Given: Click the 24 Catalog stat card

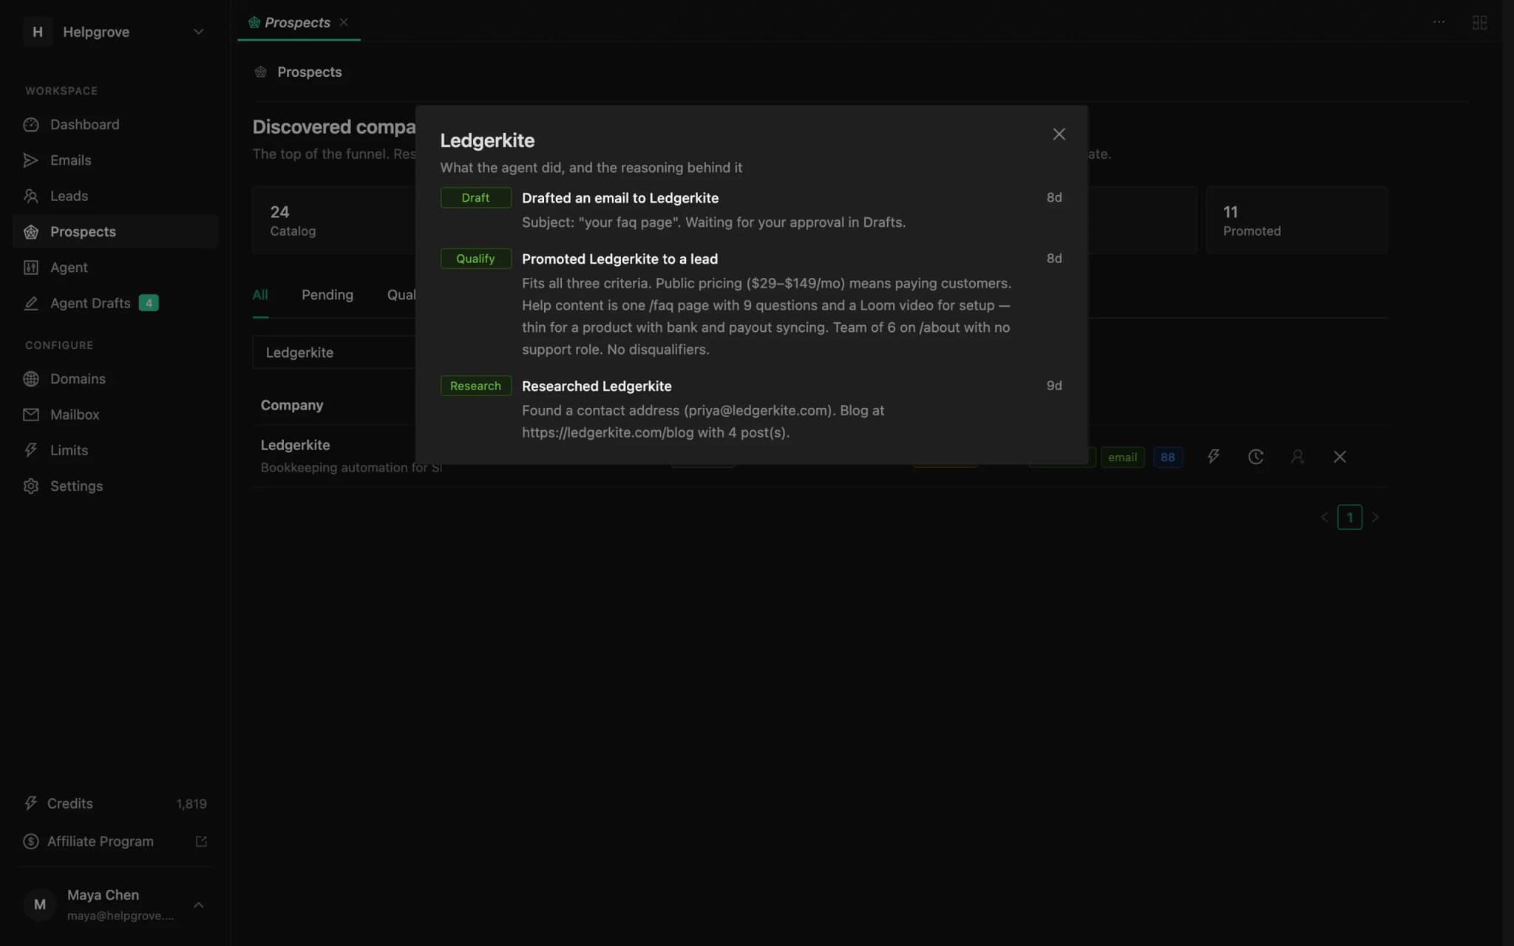Looking at the screenshot, I should tap(334, 220).
